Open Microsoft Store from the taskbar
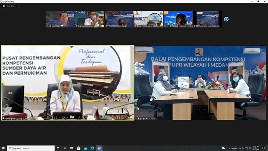 (x=79, y=148)
